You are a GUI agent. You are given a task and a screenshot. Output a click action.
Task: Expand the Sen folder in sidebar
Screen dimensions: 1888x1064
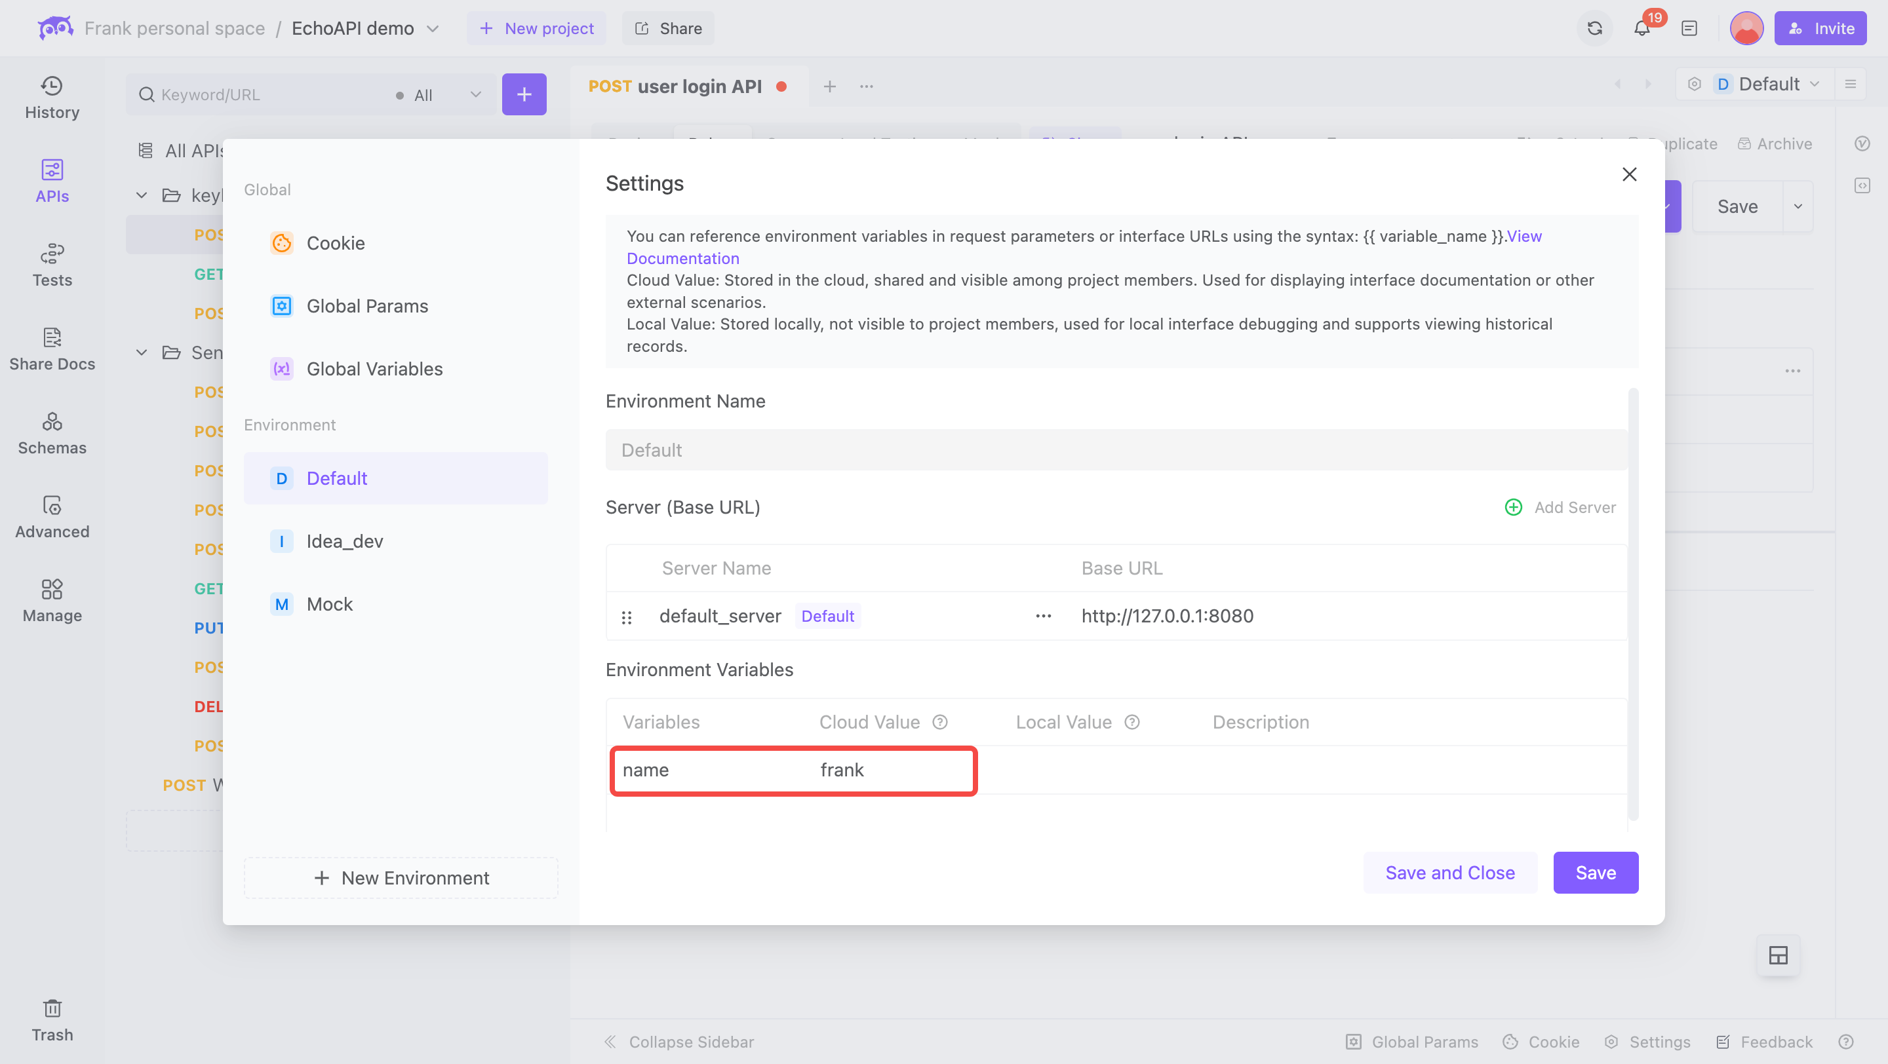click(142, 351)
